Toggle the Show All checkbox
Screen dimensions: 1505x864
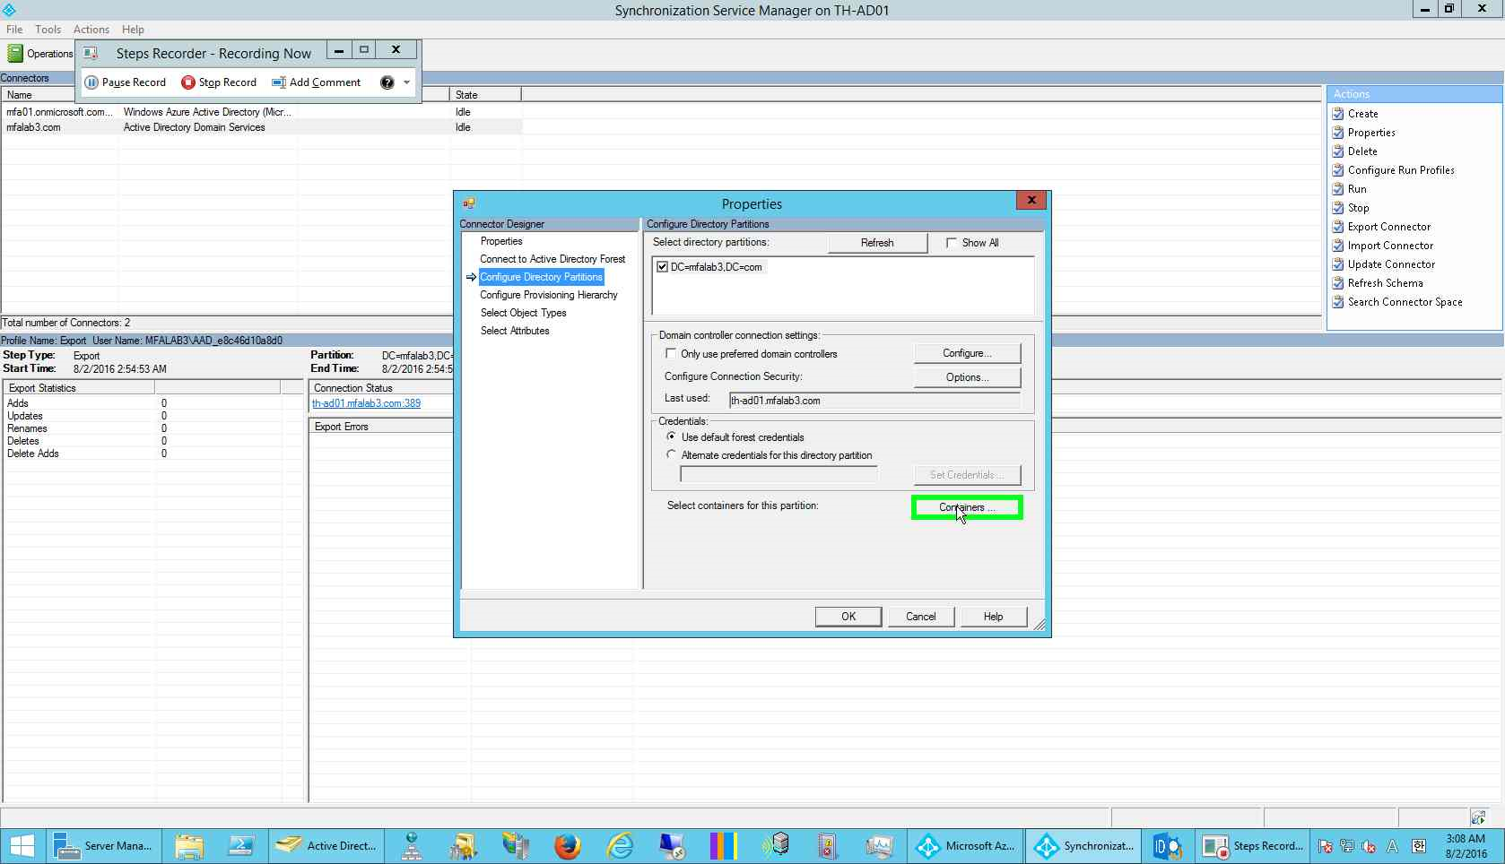tap(952, 243)
